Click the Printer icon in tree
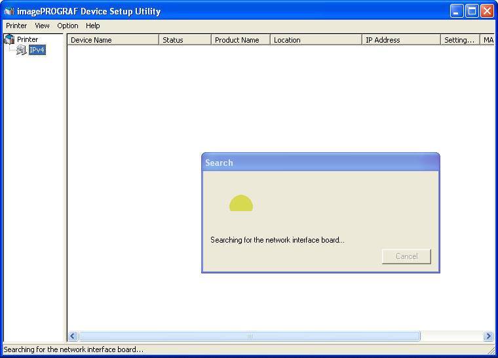 pos(9,39)
